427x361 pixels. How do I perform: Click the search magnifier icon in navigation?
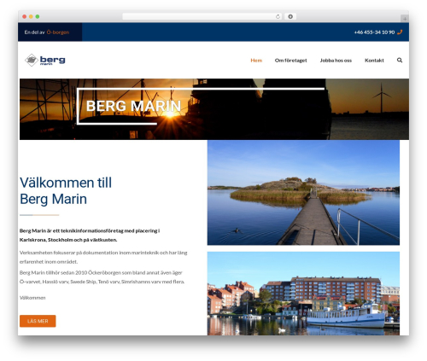(x=400, y=60)
